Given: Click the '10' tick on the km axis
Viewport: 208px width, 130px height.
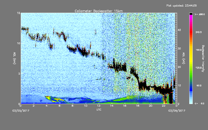Looking at the screenshot, I should coord(18,43).
